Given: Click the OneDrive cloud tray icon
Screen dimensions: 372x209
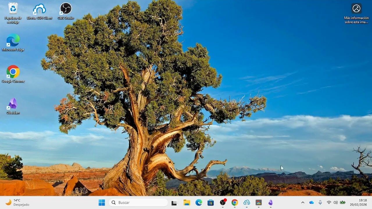Looking at the screenshot, I should tap(312, 203).
